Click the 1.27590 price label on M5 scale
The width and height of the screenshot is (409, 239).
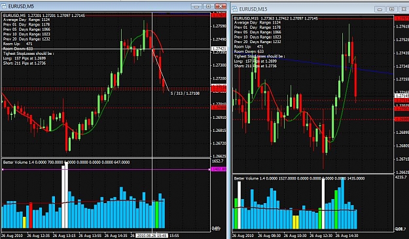pyautogui.click(x=219, y=26)
